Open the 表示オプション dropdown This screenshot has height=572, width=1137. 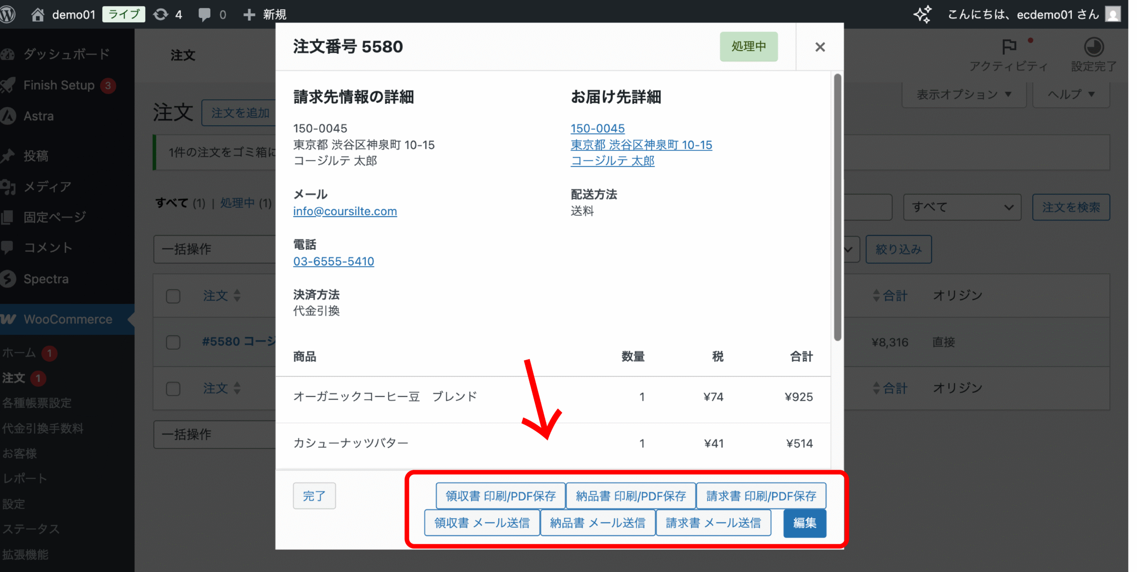coord(964,94)
